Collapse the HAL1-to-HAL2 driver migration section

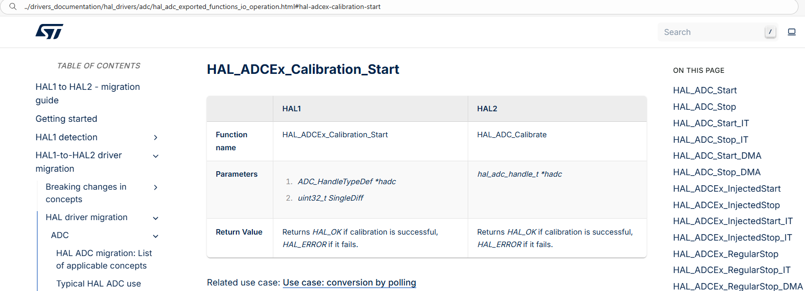click(x=155, y=156)
